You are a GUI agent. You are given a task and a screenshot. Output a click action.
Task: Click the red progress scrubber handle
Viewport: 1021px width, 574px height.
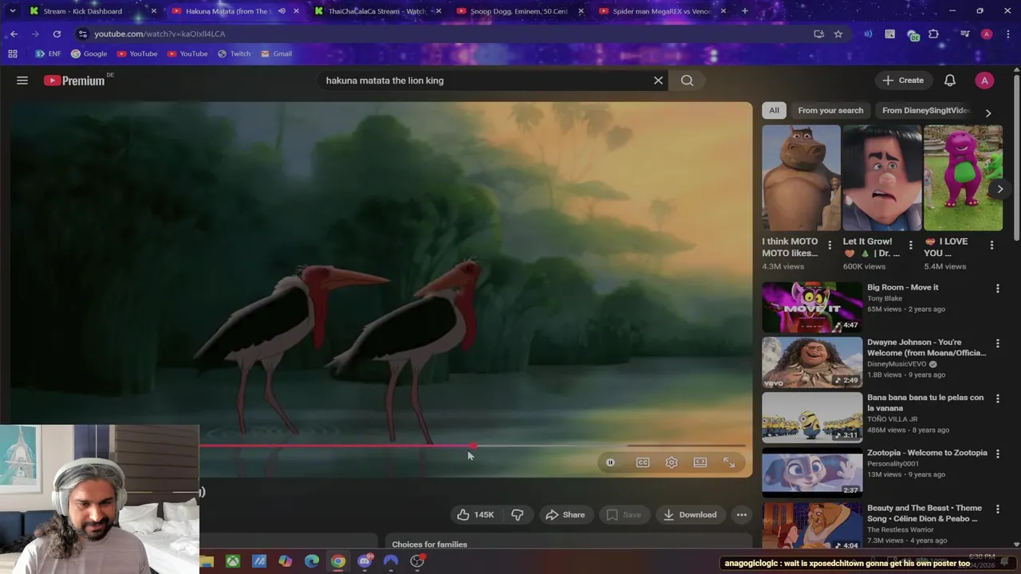click(474, 446)
